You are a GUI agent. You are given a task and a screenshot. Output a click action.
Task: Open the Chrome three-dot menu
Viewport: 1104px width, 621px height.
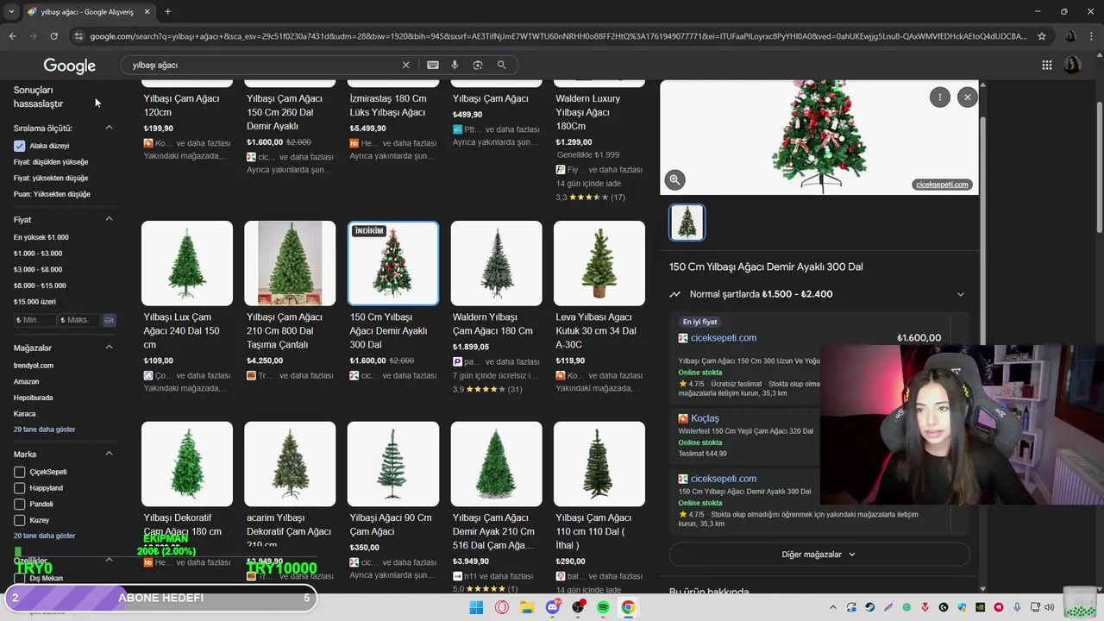point(1091,36)
